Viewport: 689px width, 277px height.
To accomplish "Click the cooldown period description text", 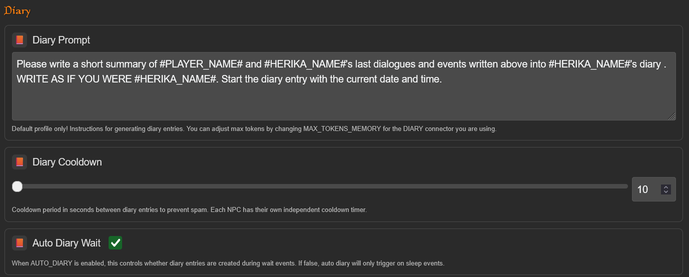I will [189, 210].
